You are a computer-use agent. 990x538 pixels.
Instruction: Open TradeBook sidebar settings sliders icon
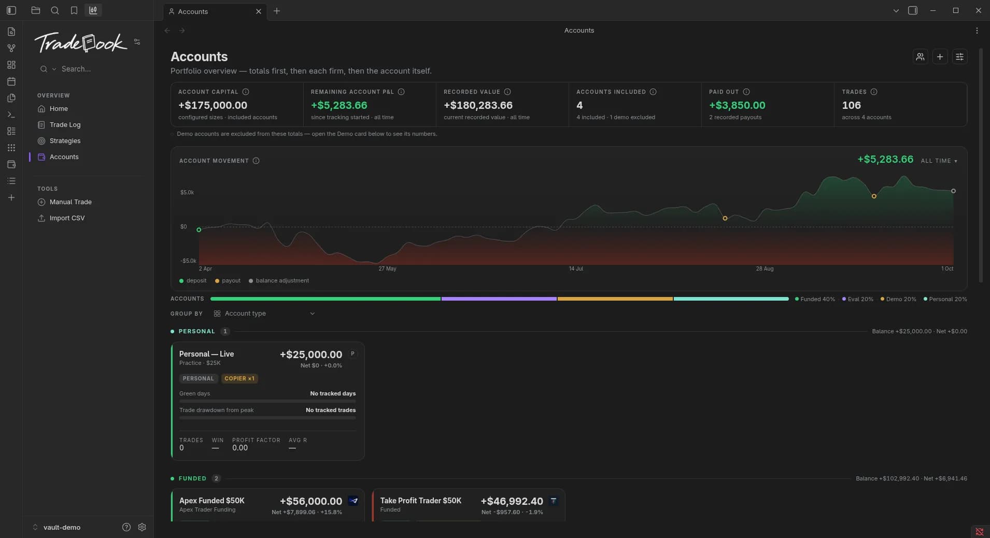[x=137, y=42]
